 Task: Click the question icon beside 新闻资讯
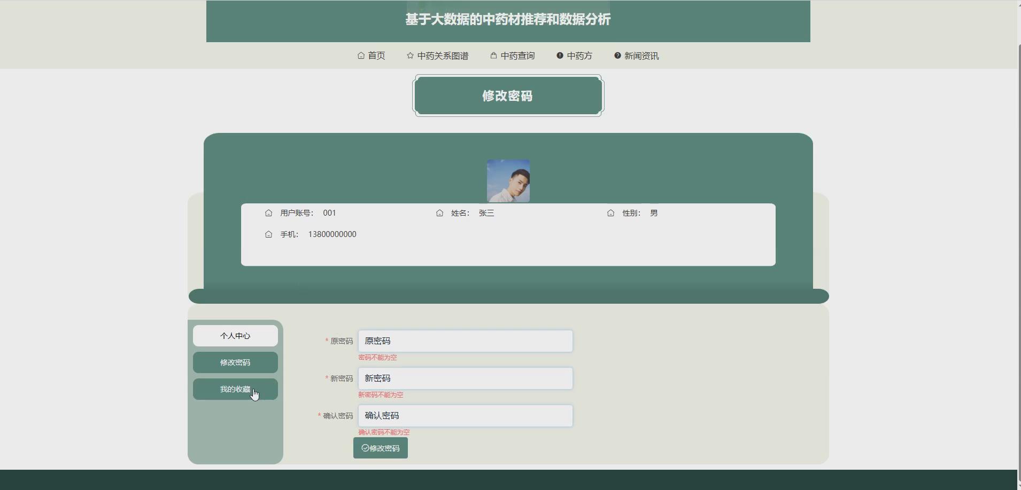[617, 56]
